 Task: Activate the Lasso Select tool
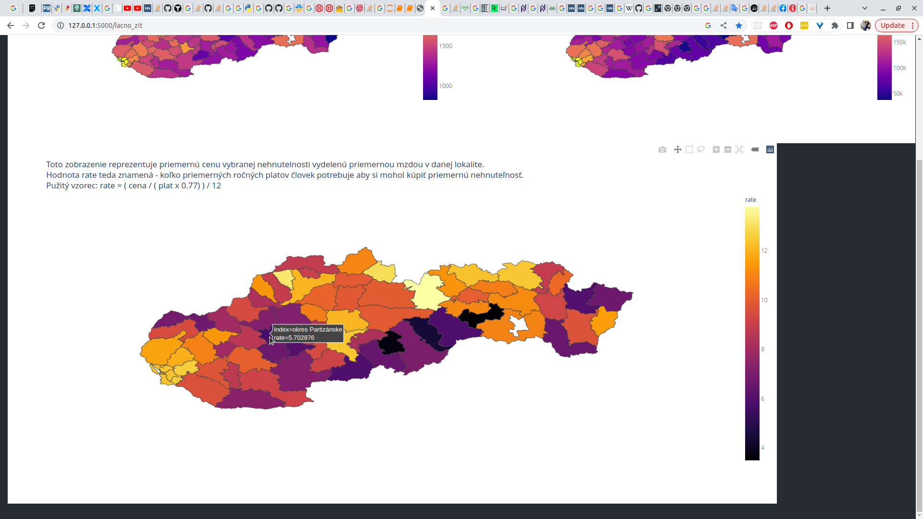point(701,150)
